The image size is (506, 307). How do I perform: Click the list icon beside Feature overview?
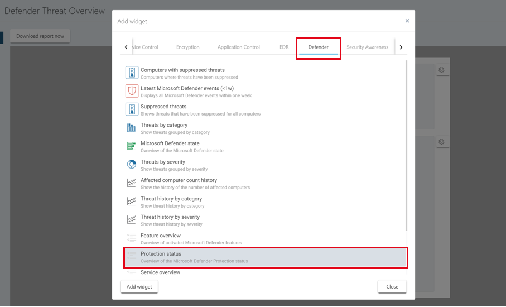click(x=131, y=238)
